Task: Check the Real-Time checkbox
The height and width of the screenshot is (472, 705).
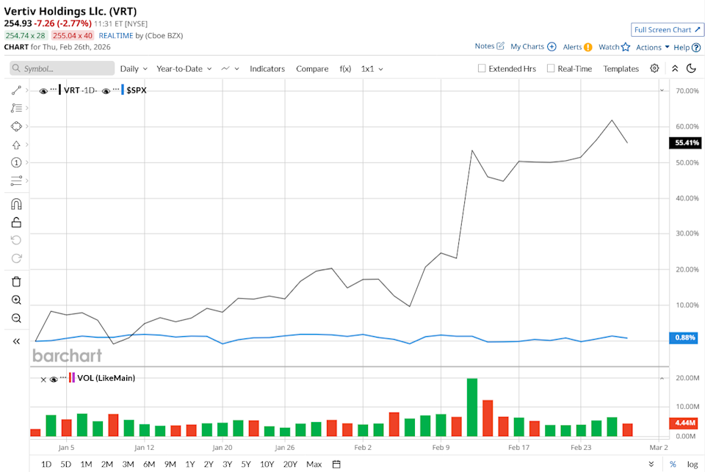Action: [x=551, y=68]
